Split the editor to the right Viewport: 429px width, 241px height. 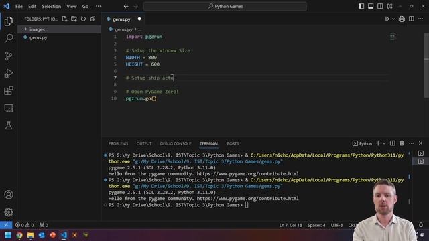coord(412,19)
